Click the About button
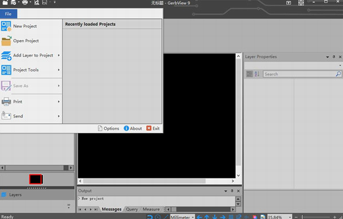Screen dimensions: 343x219 pyautogui.click(x=133, y=128)
